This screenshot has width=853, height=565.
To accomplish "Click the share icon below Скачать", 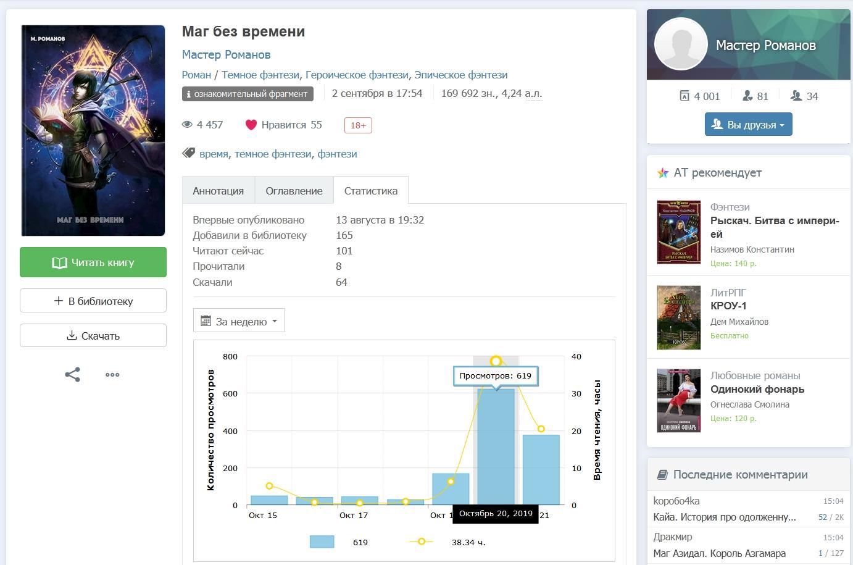I will coord(72,375).
